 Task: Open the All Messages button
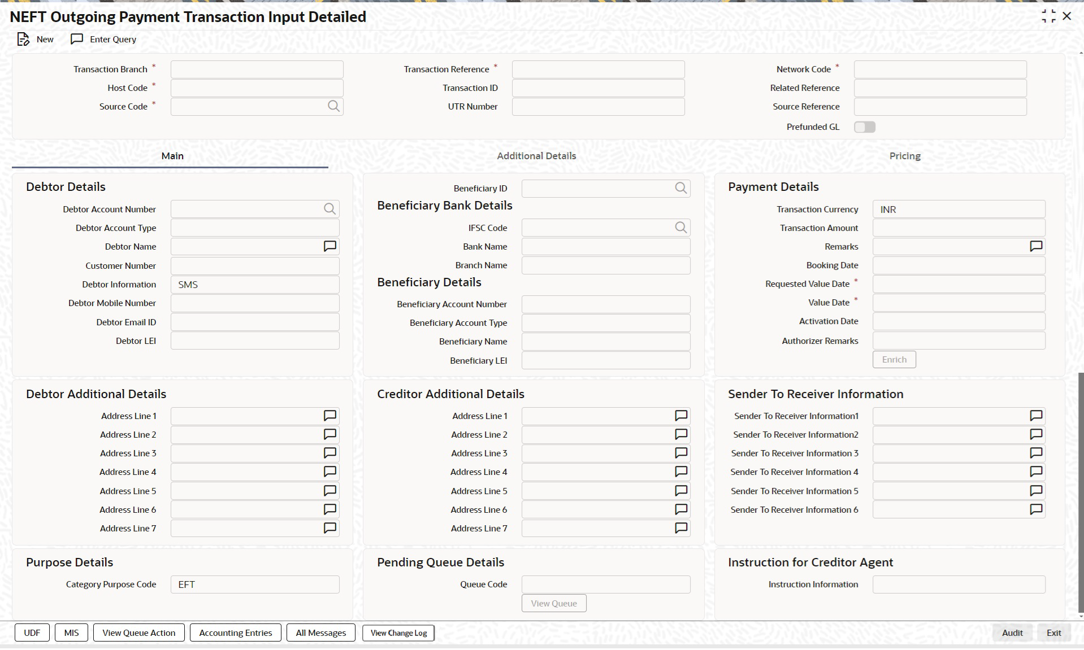[x=321, y=632]
